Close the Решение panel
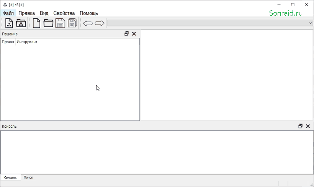314x187 pixels. click(x=134, y=34)
